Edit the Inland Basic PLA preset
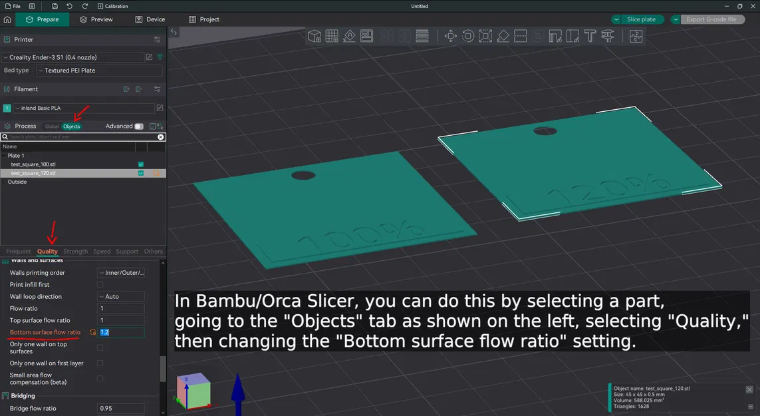 click(x=160, y=108)
